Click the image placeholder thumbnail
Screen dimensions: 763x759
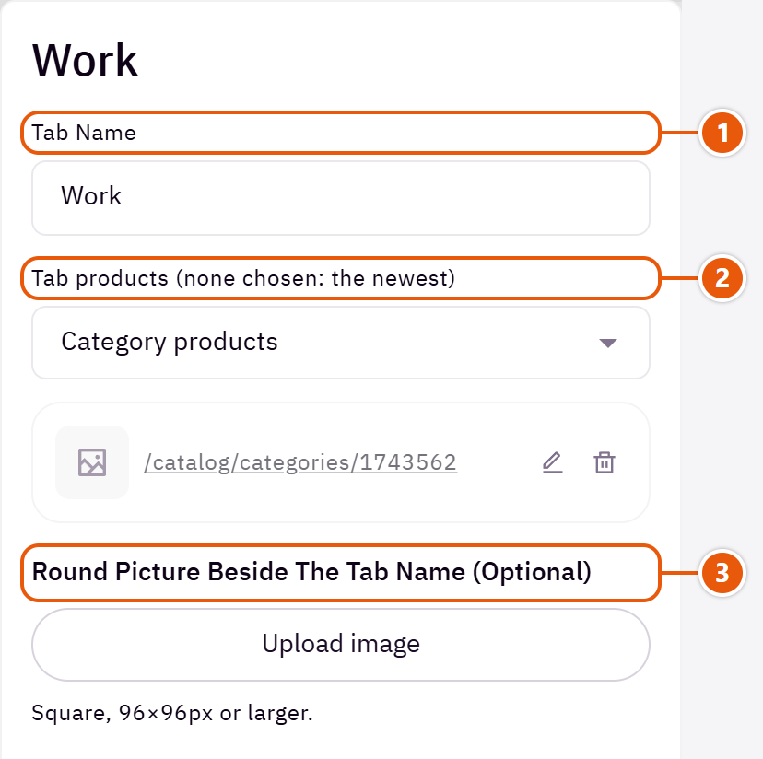click(92, 462)
